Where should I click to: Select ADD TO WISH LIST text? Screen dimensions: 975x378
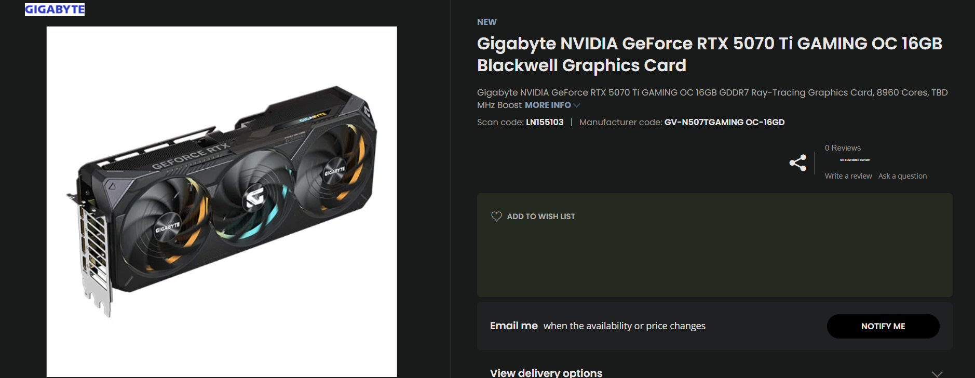pyautogui.click(x=541, y=217)
